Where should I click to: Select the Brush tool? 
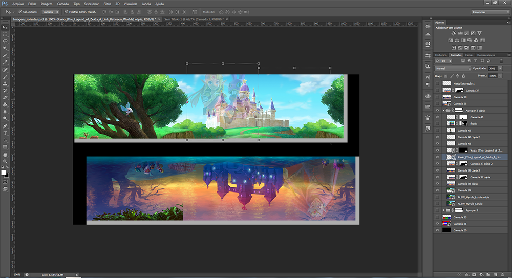click(5, 77)
